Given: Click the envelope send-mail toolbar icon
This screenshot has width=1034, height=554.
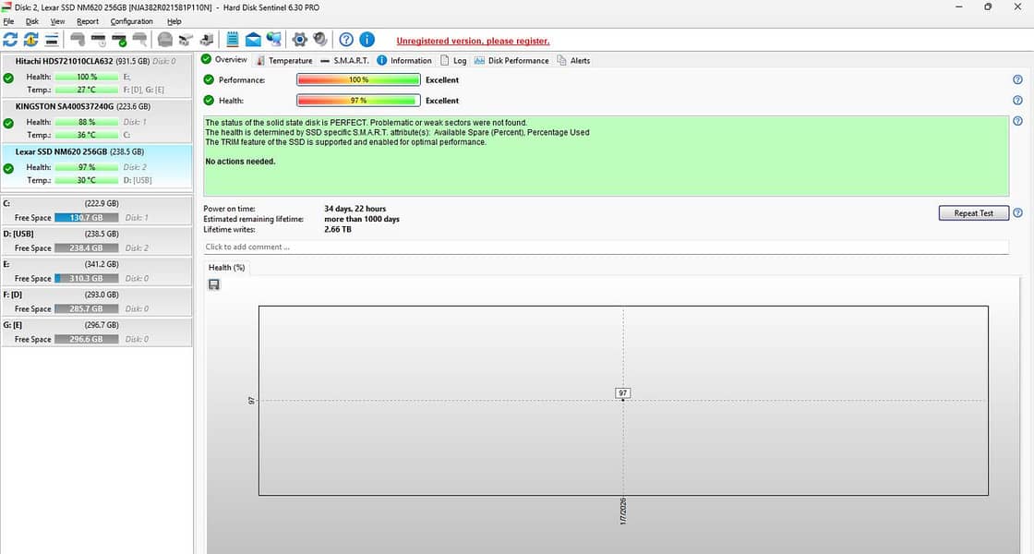Looking at the screenshot, I should tap(252, 40).
